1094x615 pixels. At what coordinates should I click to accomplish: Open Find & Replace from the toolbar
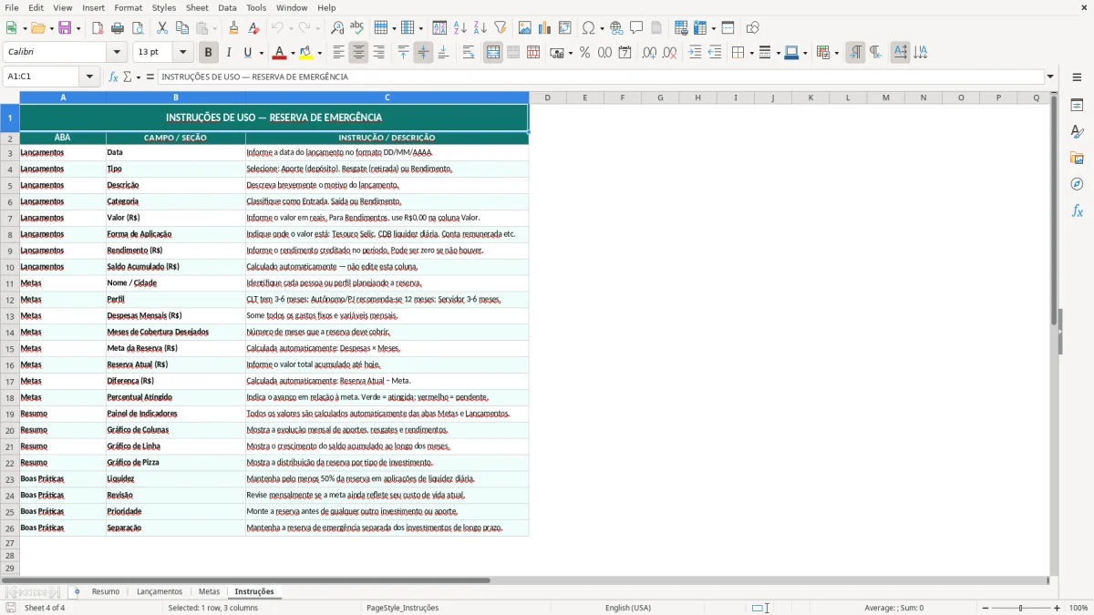(337, 28)
